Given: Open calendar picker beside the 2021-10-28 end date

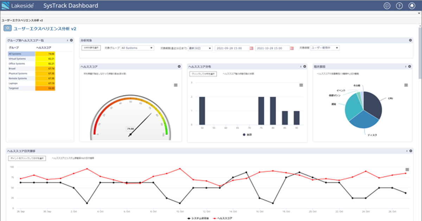Looking at the screenshot, I should tap(291, 48).
